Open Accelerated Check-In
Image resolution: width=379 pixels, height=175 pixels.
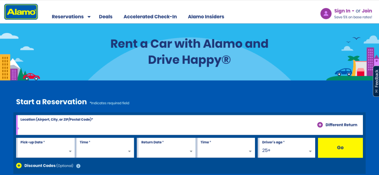click(150, 17)
